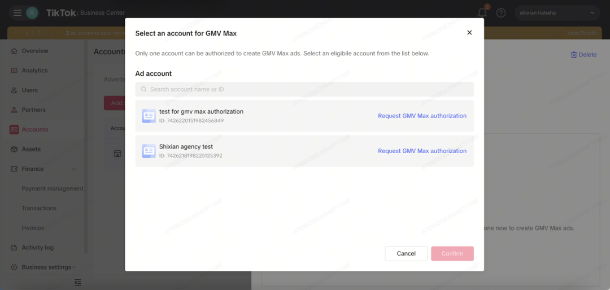This screenshot has height=290, width=610.
Task: Focus the Search account name or ID field
Action: coord(305,89)
